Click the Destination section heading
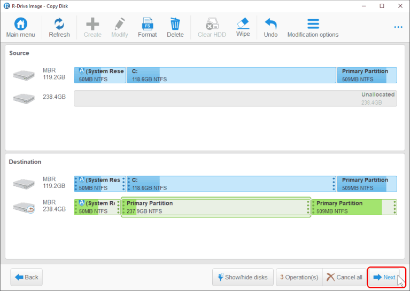Viewport: 410px width, 291px height. tap(25, 162)
